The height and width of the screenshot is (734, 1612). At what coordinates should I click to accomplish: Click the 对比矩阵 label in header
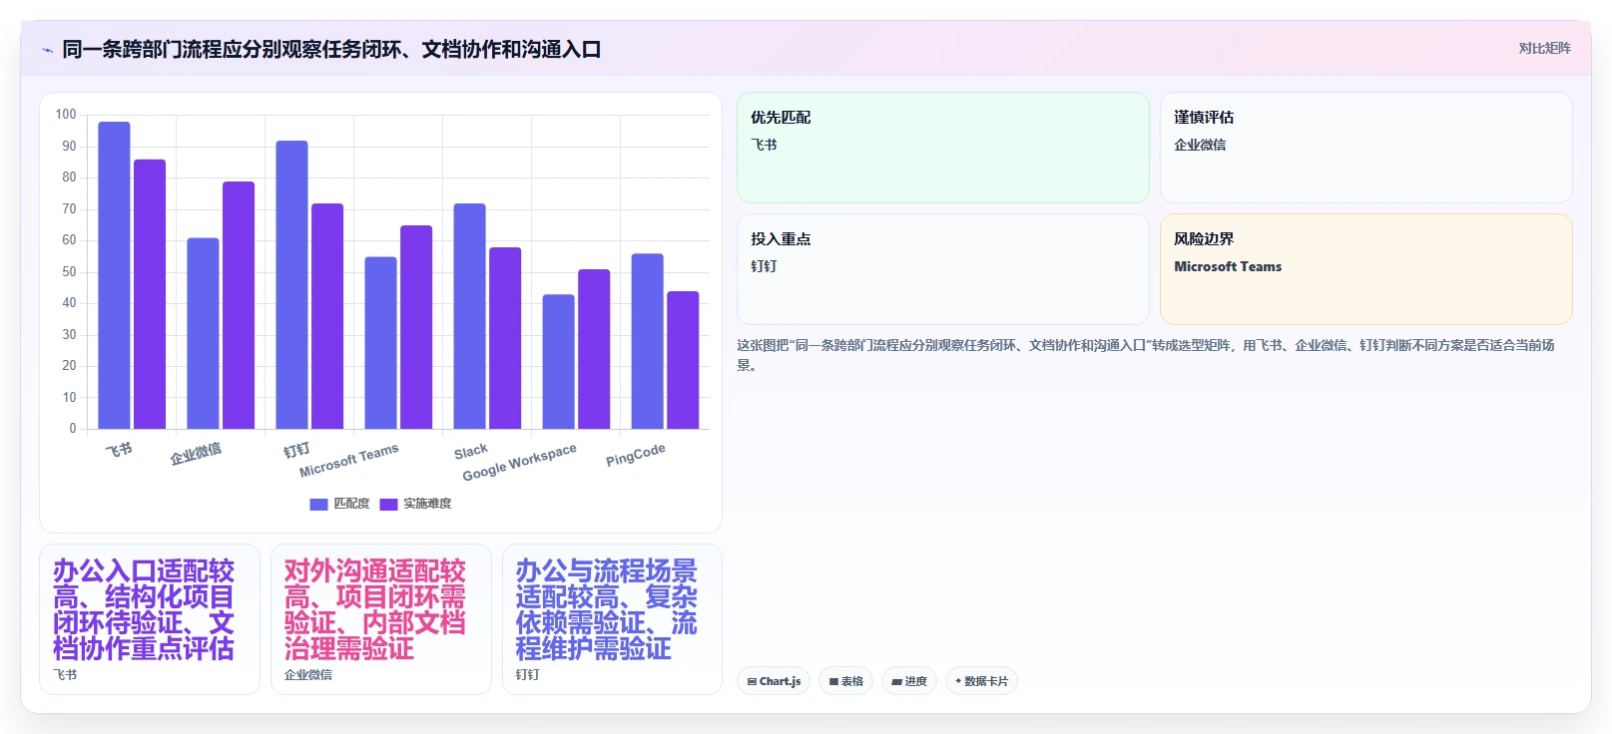click(1544, 48)
